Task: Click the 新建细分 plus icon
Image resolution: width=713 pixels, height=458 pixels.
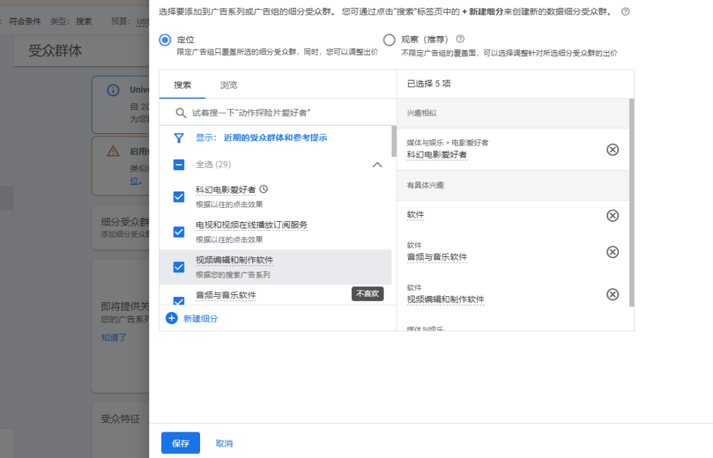Action: [x=172, y=319]
